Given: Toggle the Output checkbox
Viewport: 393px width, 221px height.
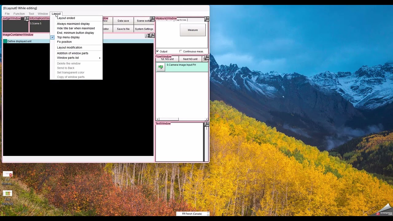Looking at the screenshot, I should coord(158,51).
